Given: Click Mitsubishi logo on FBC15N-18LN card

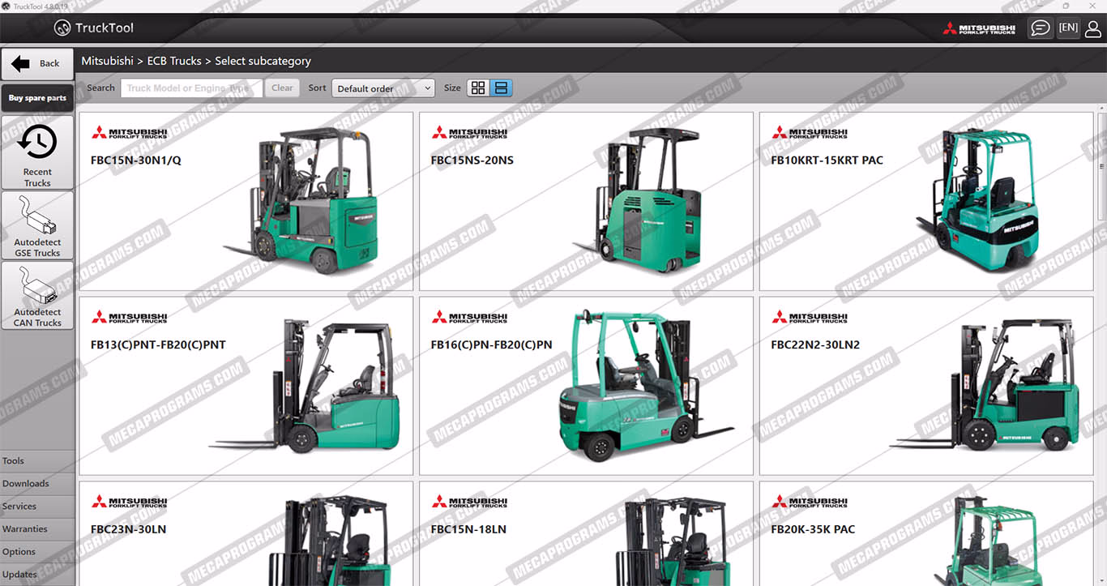Looking at the screenshot, I should point(469,502).
